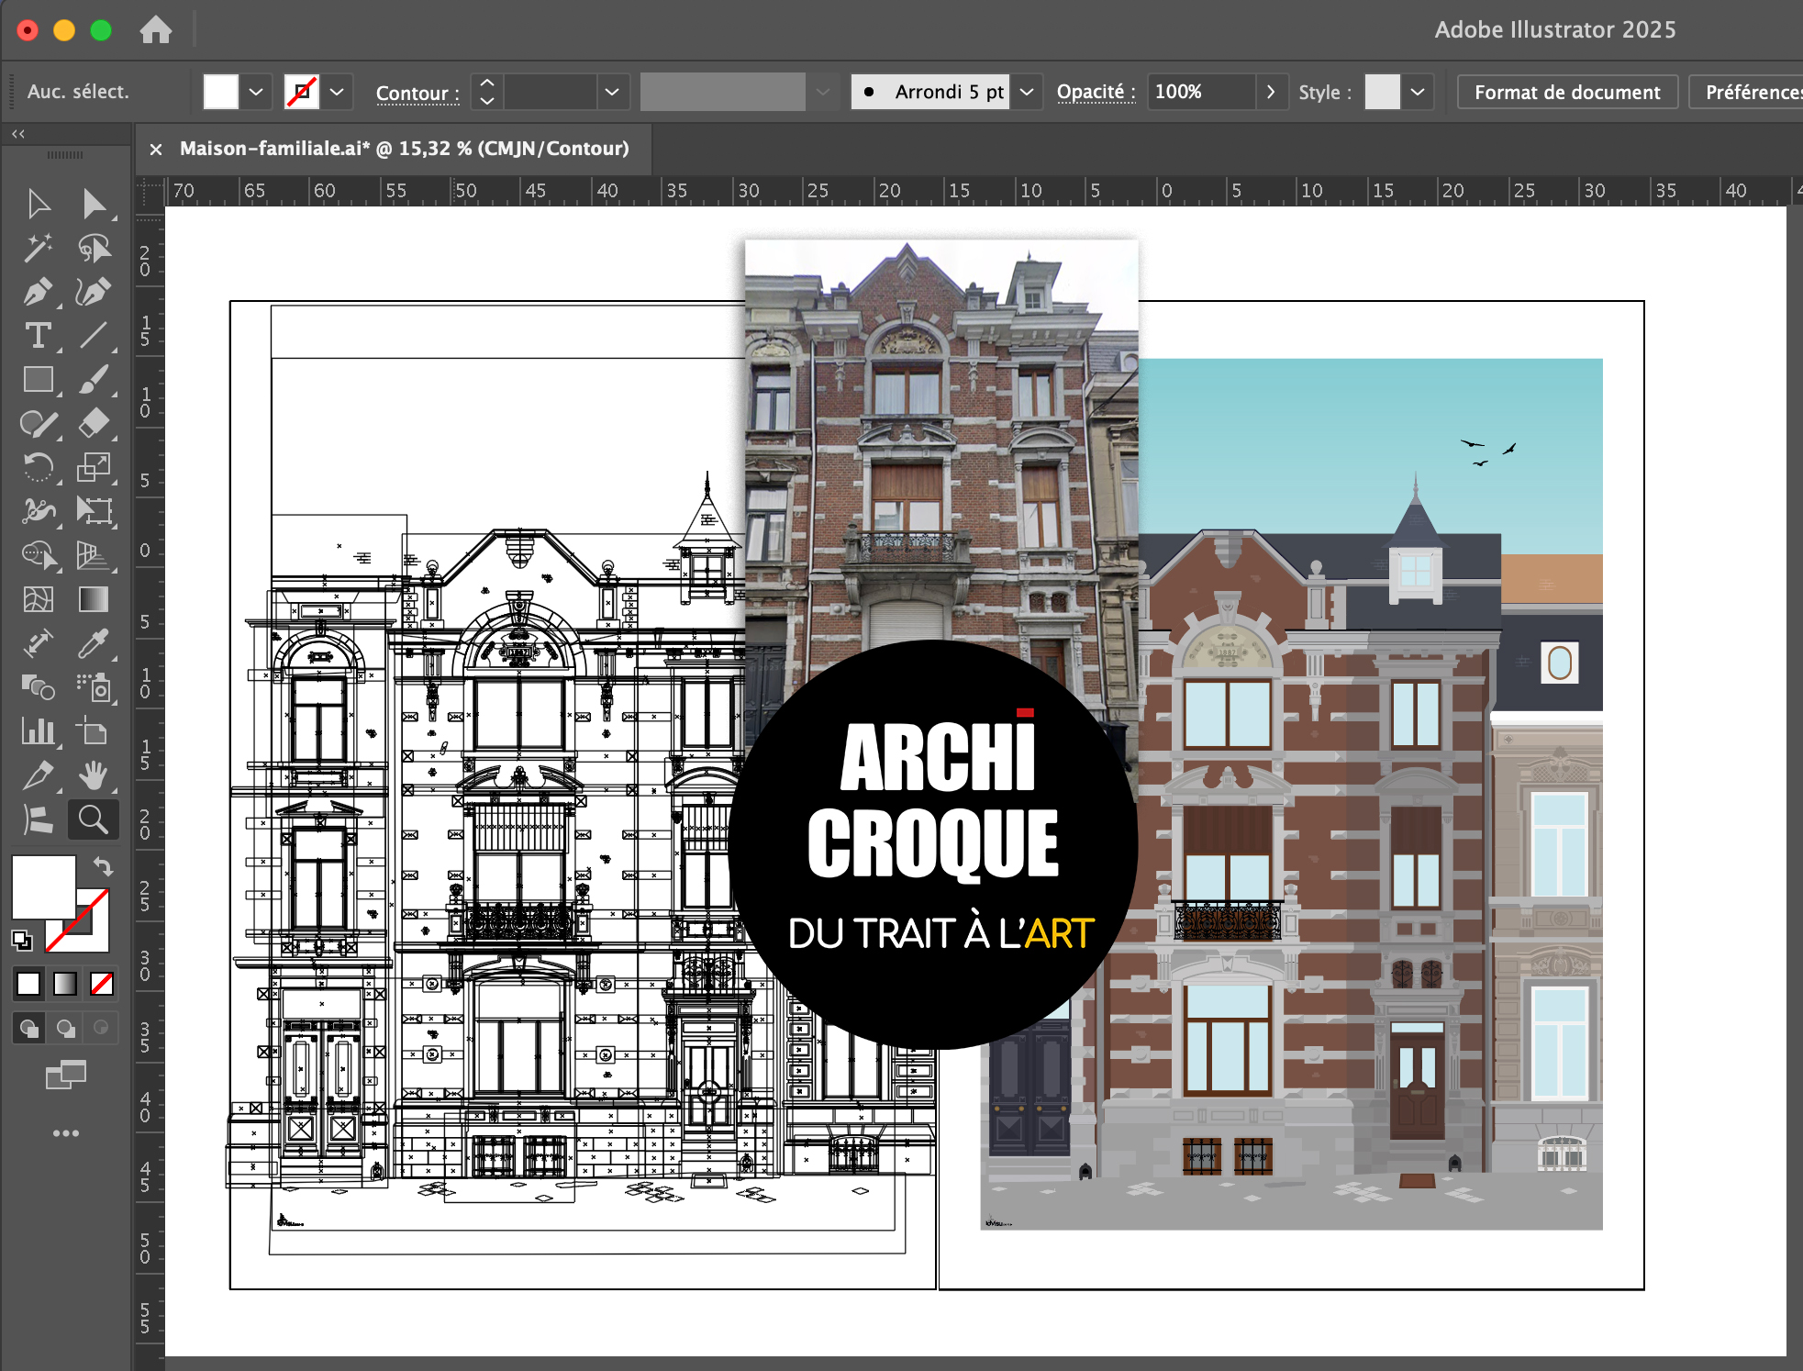The width and height of the screenshot is (1803, 1371).
Task: Expand Opacité slider arrow
Action: [1271, 92]
